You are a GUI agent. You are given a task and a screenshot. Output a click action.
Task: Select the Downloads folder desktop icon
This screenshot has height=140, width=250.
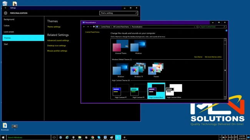click(5, 127)
